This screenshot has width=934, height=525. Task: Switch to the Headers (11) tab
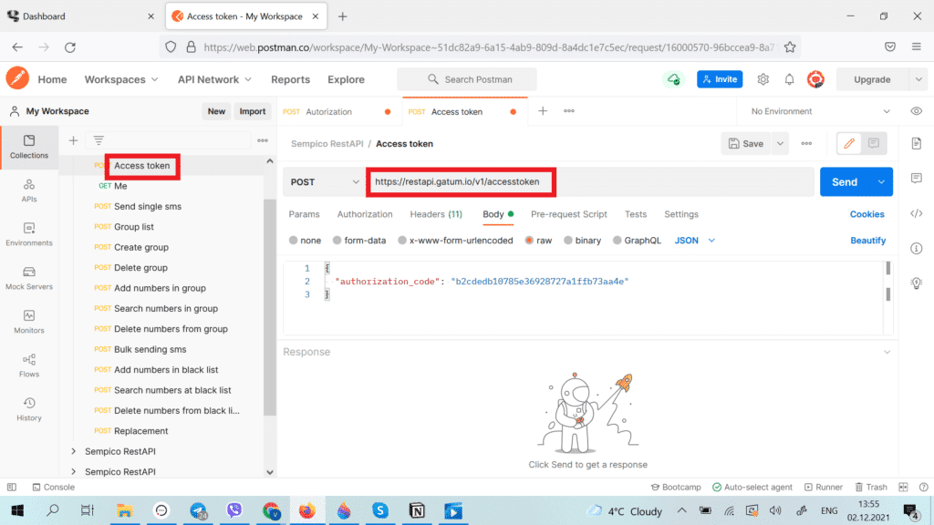pyautogui.click(x=436, y=214)
